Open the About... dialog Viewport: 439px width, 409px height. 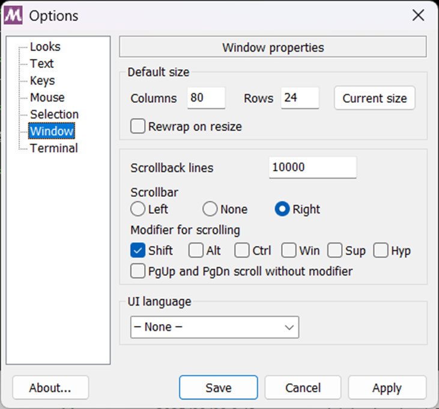pyautogui.click(x=50, y=388)
